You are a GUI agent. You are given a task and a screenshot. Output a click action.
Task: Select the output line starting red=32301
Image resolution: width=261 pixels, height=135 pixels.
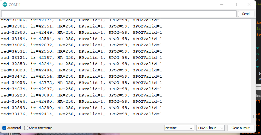point(82,26)
